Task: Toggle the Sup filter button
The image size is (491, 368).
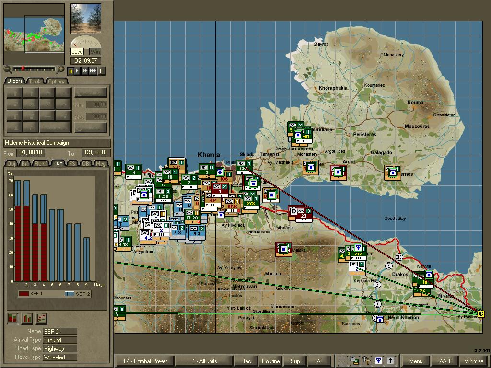Action: [295, 361]
